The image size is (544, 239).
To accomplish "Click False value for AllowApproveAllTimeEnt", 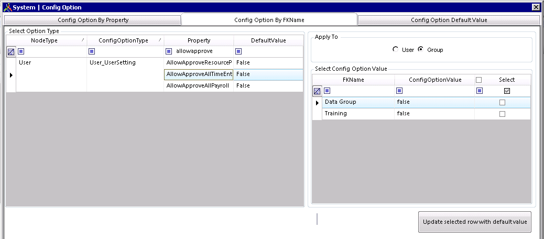I will click(268, 74).
